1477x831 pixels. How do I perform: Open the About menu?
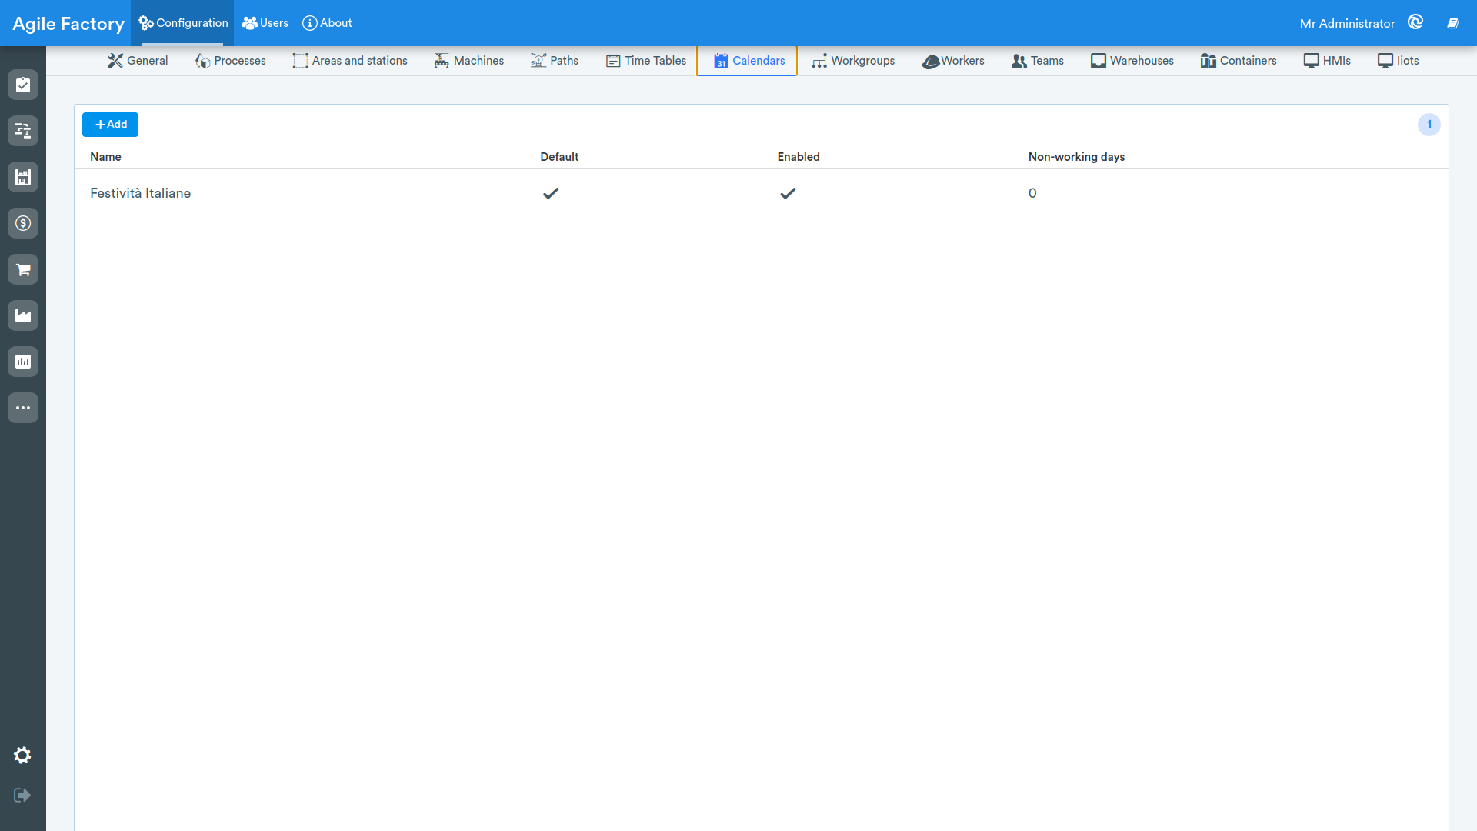[x=328, y=23]
